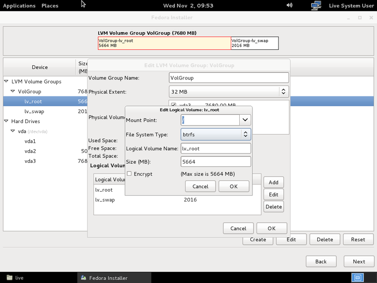Click the network connection icon in top bar

coord(316,6)
